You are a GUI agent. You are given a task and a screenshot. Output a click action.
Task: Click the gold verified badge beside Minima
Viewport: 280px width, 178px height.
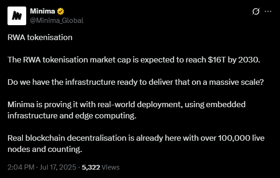point(60,11)
